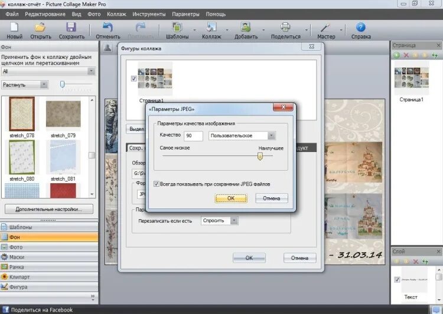
Task: Click the Мастер magic wand icon
Action: pyautogui.click(x=325, y=27)
